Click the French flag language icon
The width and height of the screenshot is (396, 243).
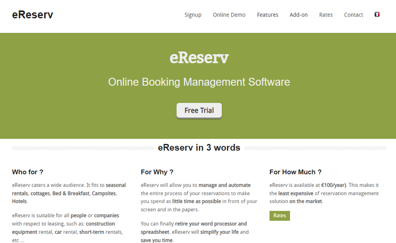(x=377, y=15)
